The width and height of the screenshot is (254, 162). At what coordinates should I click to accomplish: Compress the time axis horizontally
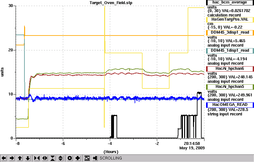[37, 158]
